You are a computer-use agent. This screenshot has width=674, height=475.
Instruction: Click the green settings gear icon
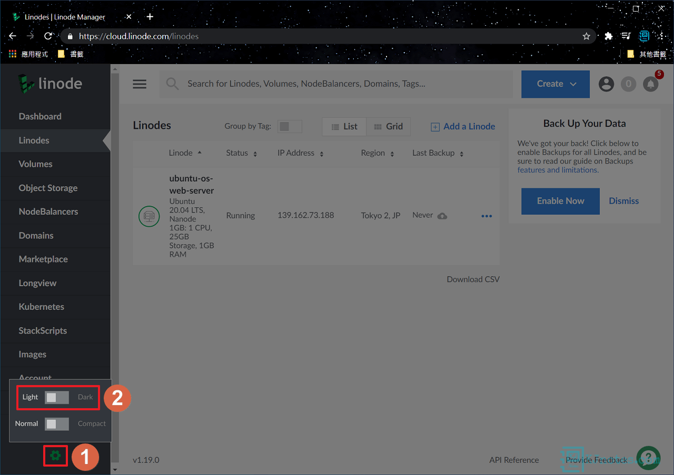(55, 456)
